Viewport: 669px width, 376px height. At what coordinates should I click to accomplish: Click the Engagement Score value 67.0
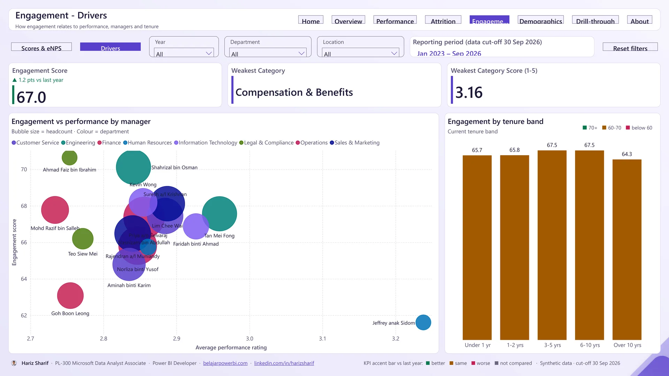point(31,97)
